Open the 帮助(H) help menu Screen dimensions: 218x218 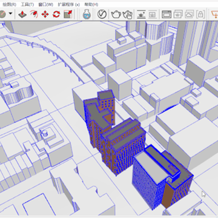(91, 4)
